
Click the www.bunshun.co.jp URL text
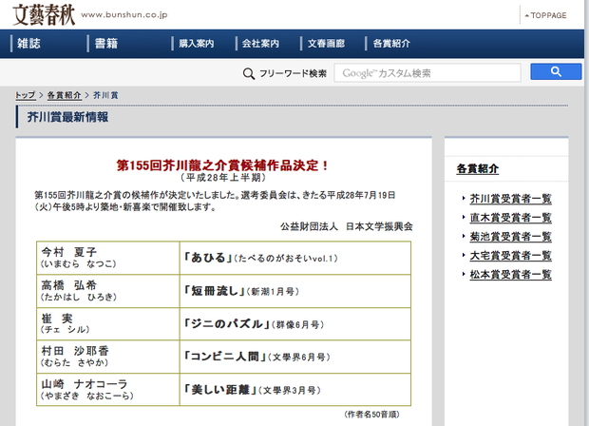tap(124, 14)
